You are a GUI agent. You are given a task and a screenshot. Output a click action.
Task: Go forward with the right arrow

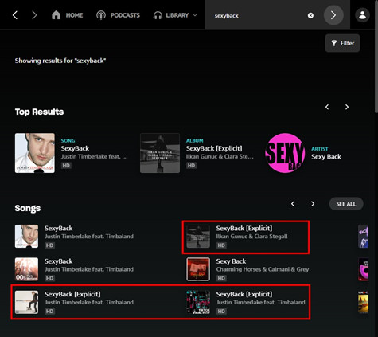point(34,15)
